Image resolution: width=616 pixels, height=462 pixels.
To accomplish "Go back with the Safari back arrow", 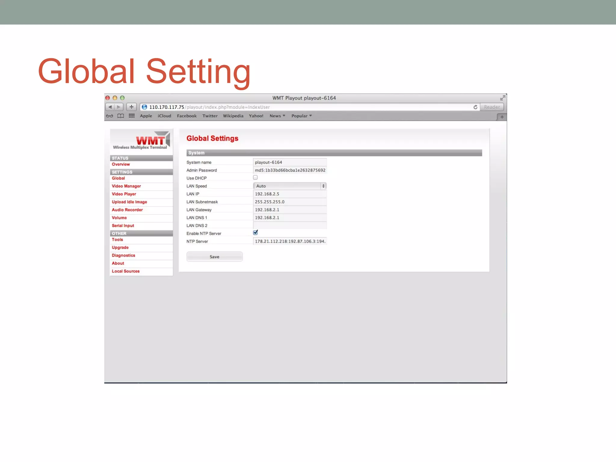I will 110,107.
